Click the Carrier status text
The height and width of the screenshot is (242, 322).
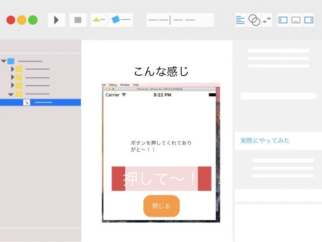pos(113,95)
